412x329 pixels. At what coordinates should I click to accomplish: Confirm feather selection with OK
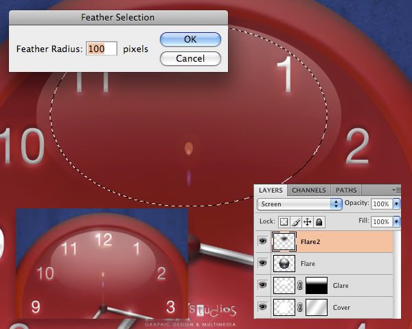(190, 40)
